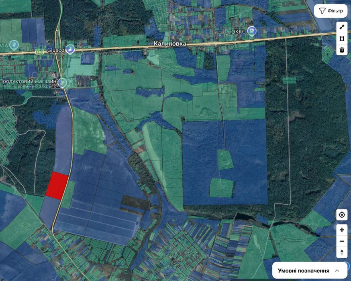Click the gas station marker on the left edge

14,45
